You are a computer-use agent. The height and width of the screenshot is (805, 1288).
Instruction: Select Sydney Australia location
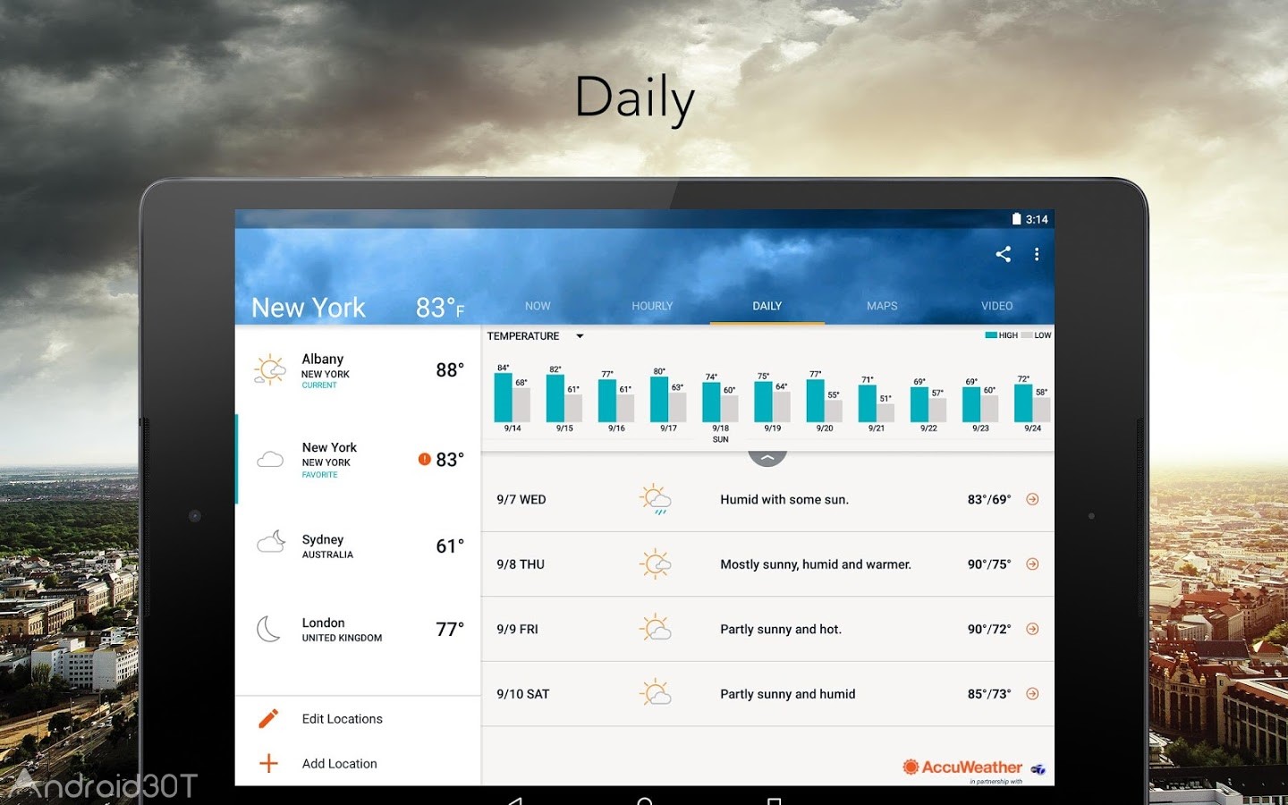(x=358, y=546)
